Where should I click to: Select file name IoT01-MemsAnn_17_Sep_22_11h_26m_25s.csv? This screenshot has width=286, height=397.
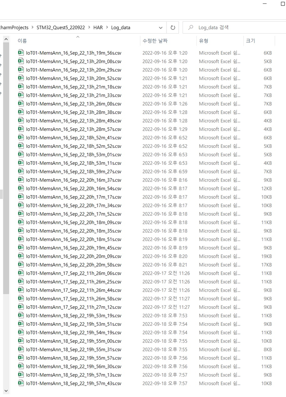(x=74, y=282)
